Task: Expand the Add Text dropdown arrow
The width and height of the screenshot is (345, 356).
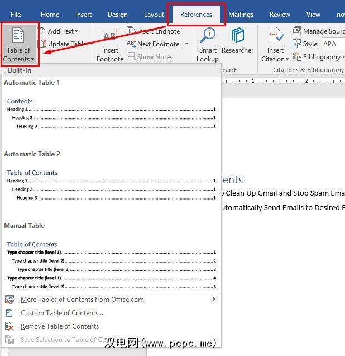Action: 76,31
